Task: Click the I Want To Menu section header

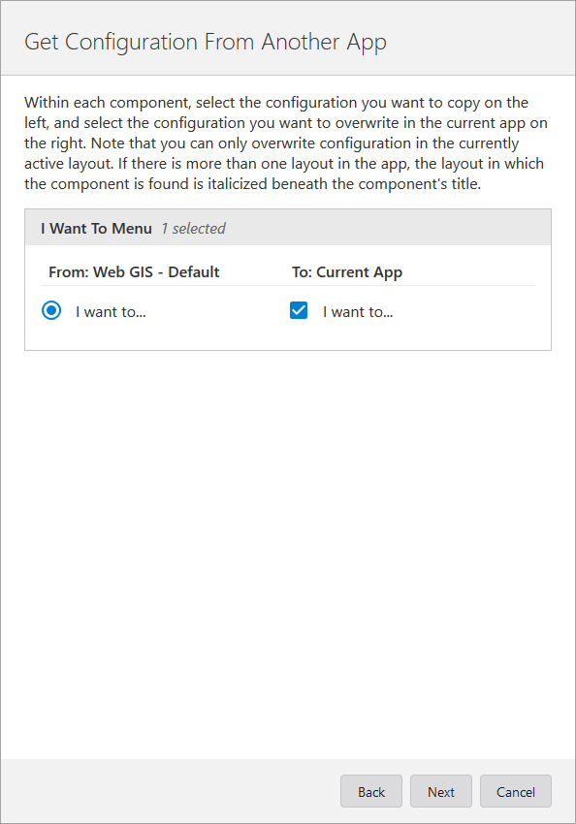Action: click(x=96, y=227)
